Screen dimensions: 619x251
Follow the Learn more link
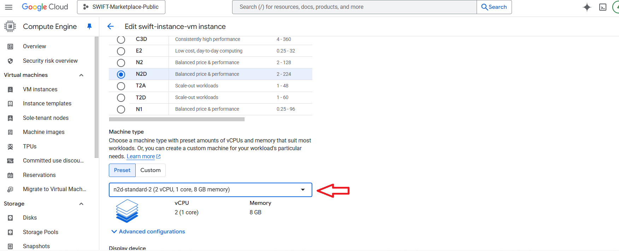pyautogui.click(x=143, y=157)
